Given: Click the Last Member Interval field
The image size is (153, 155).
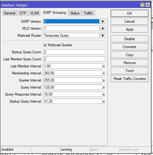Looking at the screenshot, I should [73, 66].
